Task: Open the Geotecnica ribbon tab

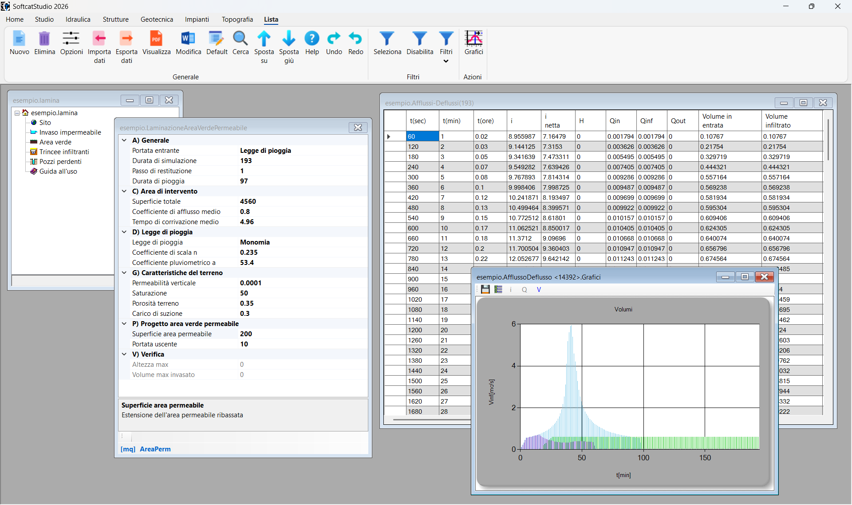Action: click(157, 19)
